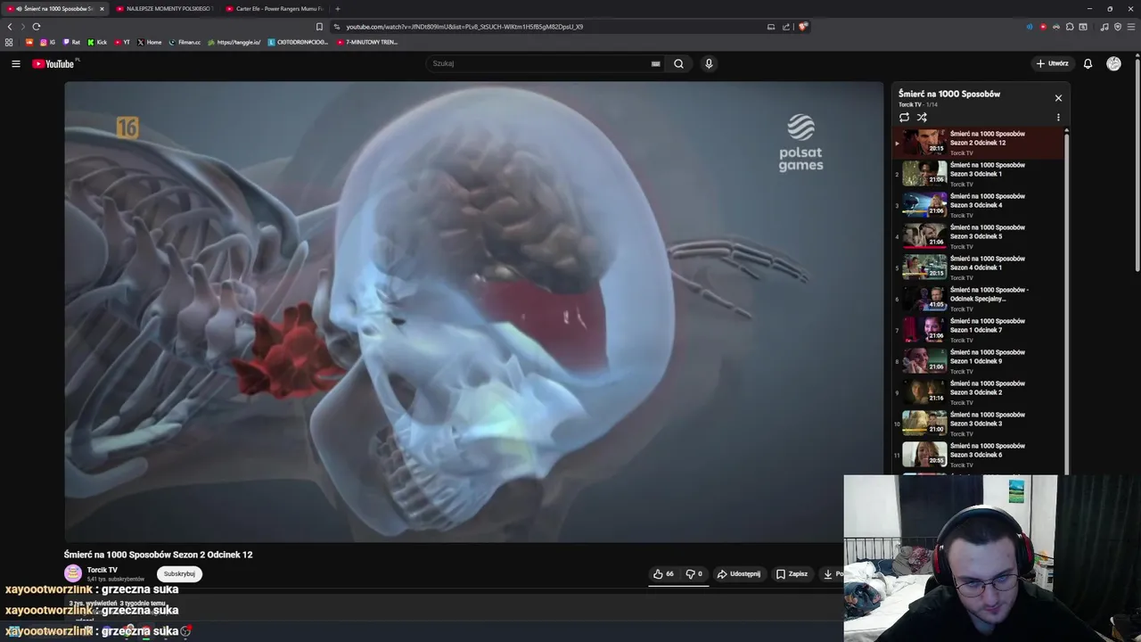Close the Śmierć na 1000 Sposobów tab
Image resolution: width=1141 pixels, height=642 pixels.
[x=102, y=9]
